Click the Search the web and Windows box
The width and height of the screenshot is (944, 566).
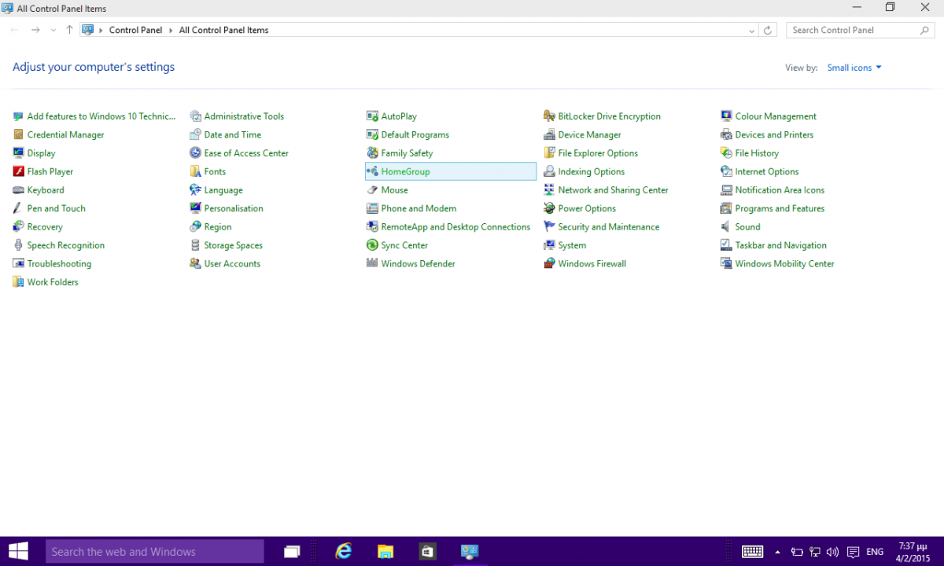tap(155, 552)
